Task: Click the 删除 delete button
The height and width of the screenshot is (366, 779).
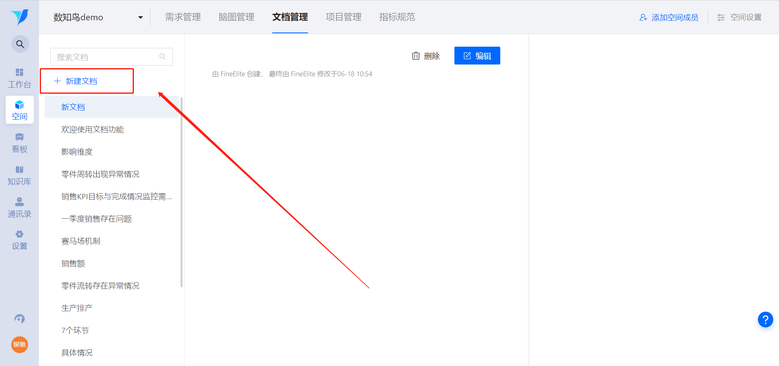Action: point(426,56)
